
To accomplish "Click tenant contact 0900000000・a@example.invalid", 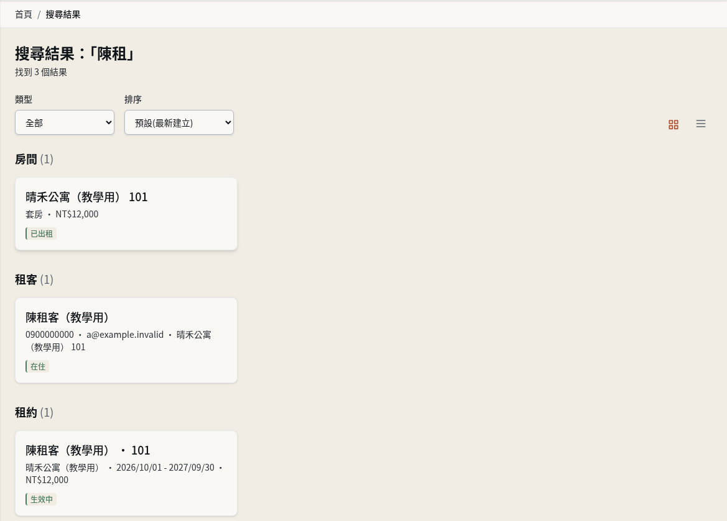I will (x=95, y=335).
